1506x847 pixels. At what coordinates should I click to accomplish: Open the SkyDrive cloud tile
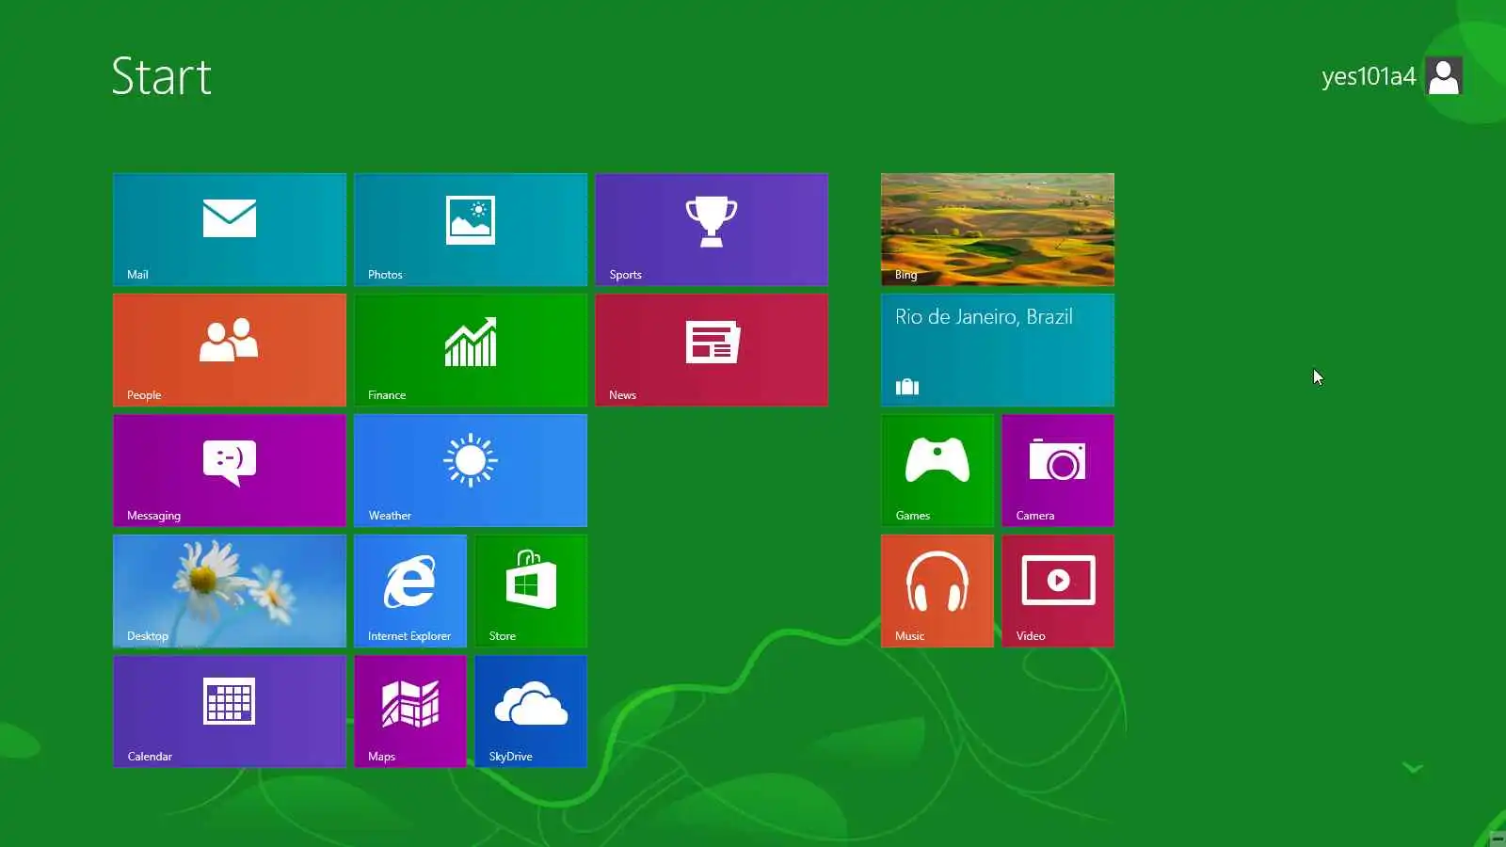pos(531,711)
